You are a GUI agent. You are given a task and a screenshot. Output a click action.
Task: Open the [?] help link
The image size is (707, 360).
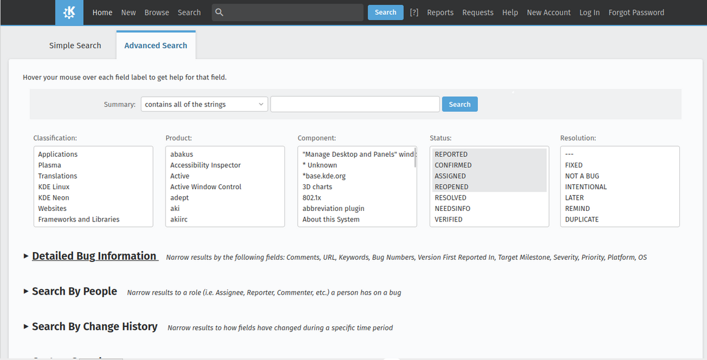(x=414, y=12)
